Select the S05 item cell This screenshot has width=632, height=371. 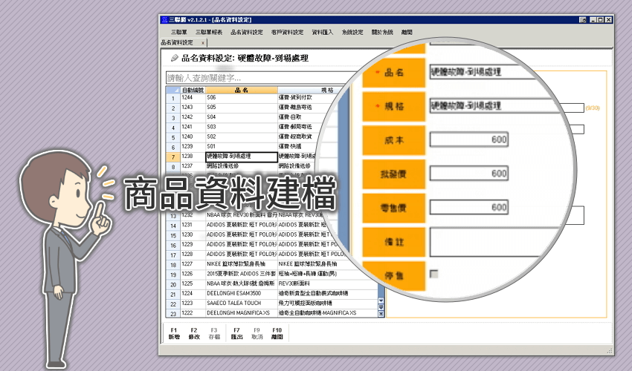tap(242, 108)
